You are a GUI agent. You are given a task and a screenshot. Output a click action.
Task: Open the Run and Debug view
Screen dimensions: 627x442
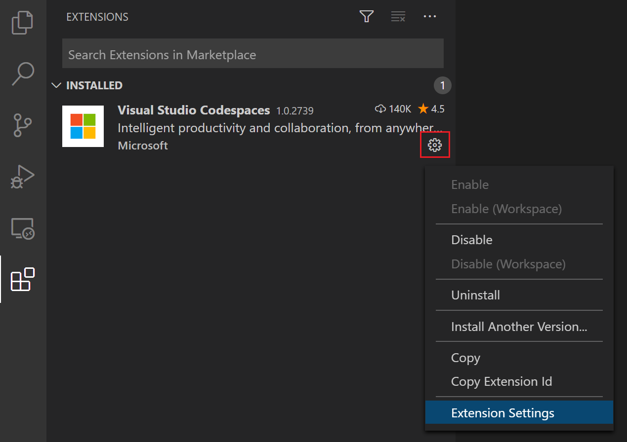click(x=23, y=177)
